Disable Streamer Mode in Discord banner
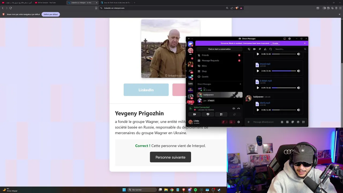343x193 pixels. (x=275, y=43)
